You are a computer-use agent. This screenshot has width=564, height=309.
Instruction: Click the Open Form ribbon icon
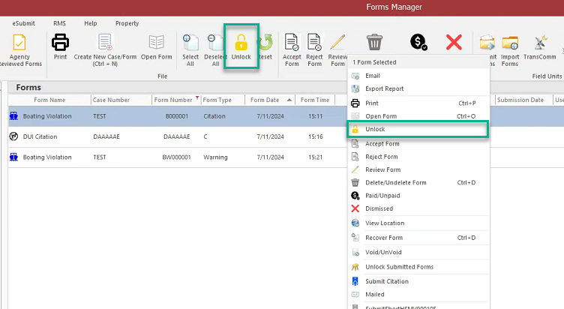156,45
